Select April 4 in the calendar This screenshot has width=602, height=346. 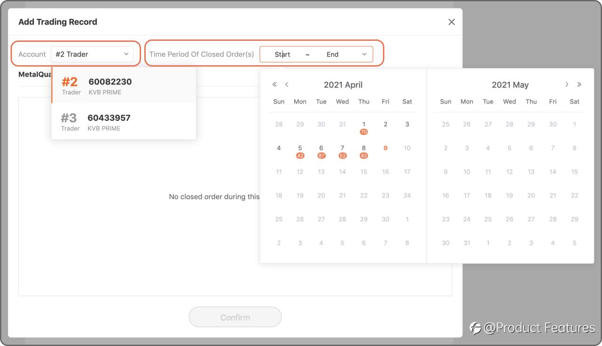coord(279,148)
